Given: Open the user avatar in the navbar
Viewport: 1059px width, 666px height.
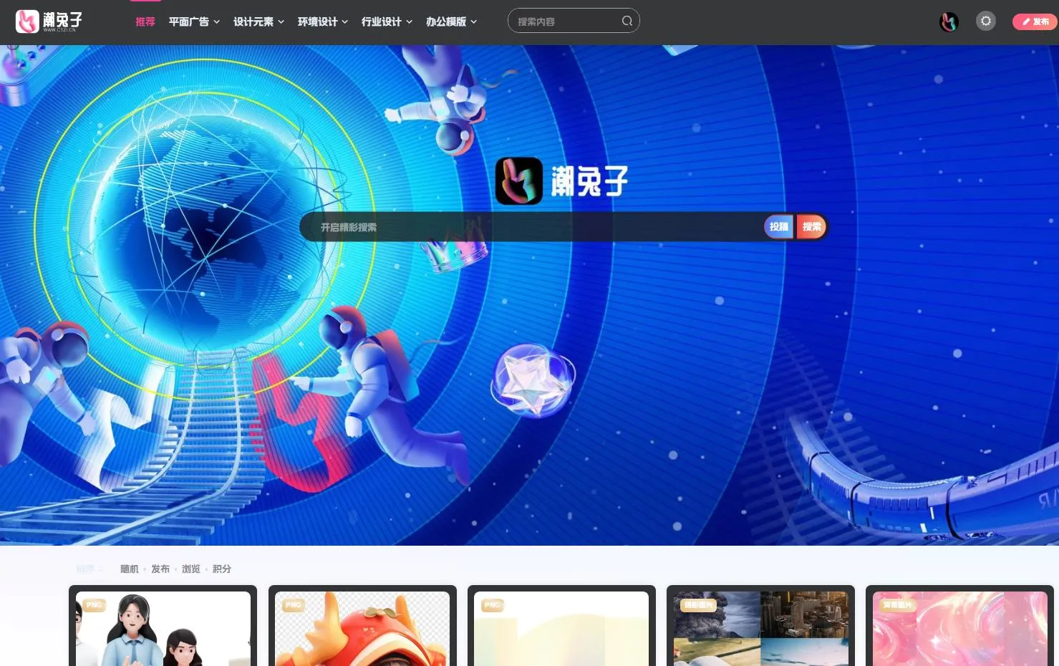Looking at the screenshot, I should pos(949,21).
